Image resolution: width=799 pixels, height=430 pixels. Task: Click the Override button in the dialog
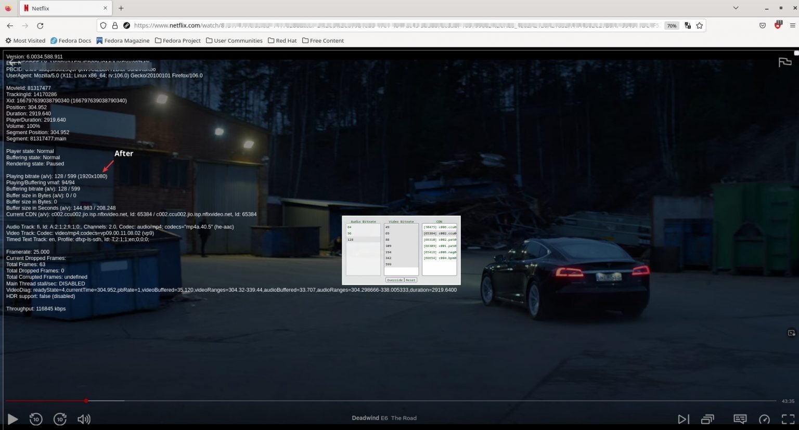coord(394,280)
